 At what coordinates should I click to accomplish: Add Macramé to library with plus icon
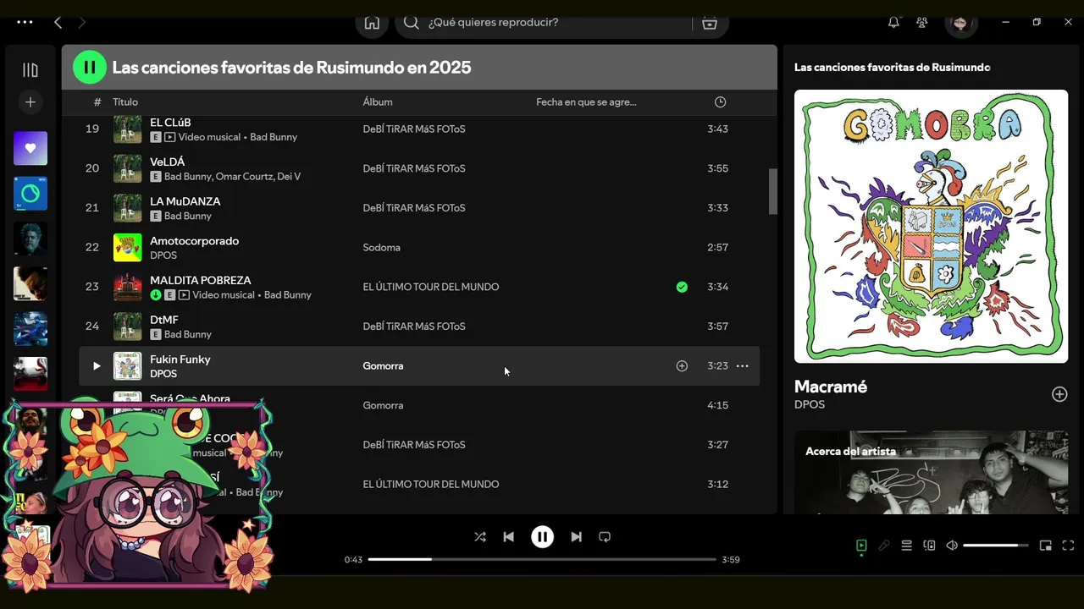[x=1059, y=394]
